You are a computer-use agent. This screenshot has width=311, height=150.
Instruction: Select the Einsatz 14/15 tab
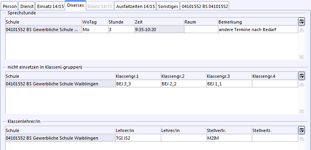[x=50, y=6]
